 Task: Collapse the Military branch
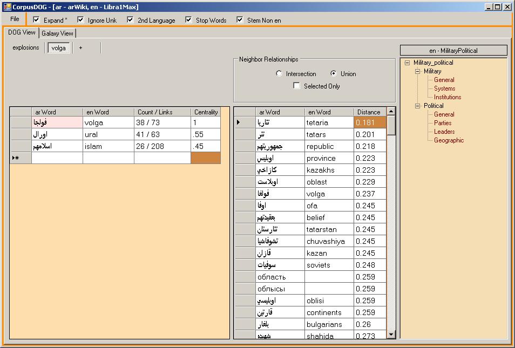pos(418,71)
